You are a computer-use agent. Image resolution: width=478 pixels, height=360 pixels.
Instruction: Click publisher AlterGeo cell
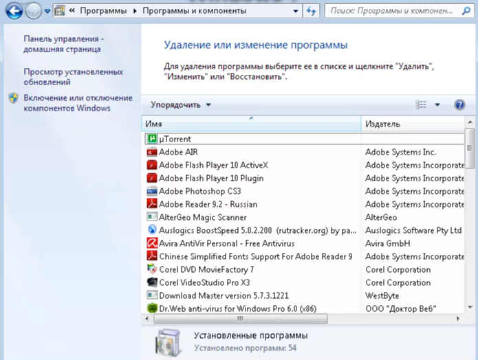[381, 218]
